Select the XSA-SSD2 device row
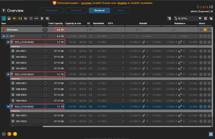The width and height of the screenshot is (215, 139). (x=111, y=57)
